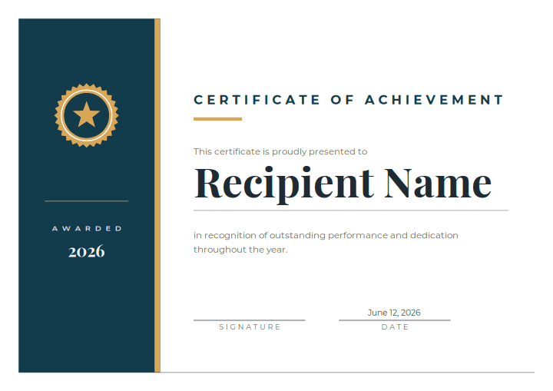The image size is (553, 391).
Task: Click the 'DATE' label
Action: pyautogui.click(x=395, y=327)
